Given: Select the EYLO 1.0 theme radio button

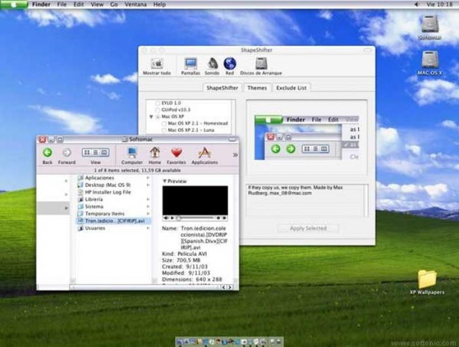Looking at the screenshot, I should [157, 103].
